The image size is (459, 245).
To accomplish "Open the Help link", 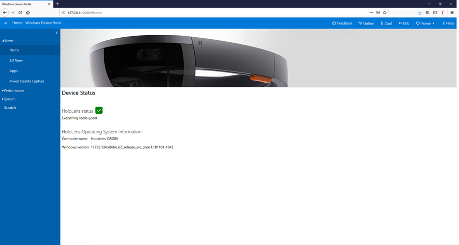I will (x=448, y=24).
